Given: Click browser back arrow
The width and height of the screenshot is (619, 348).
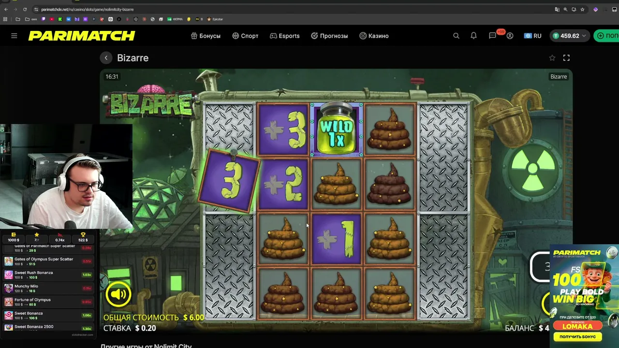Looking at the screenshot, I should pos(6,9).
